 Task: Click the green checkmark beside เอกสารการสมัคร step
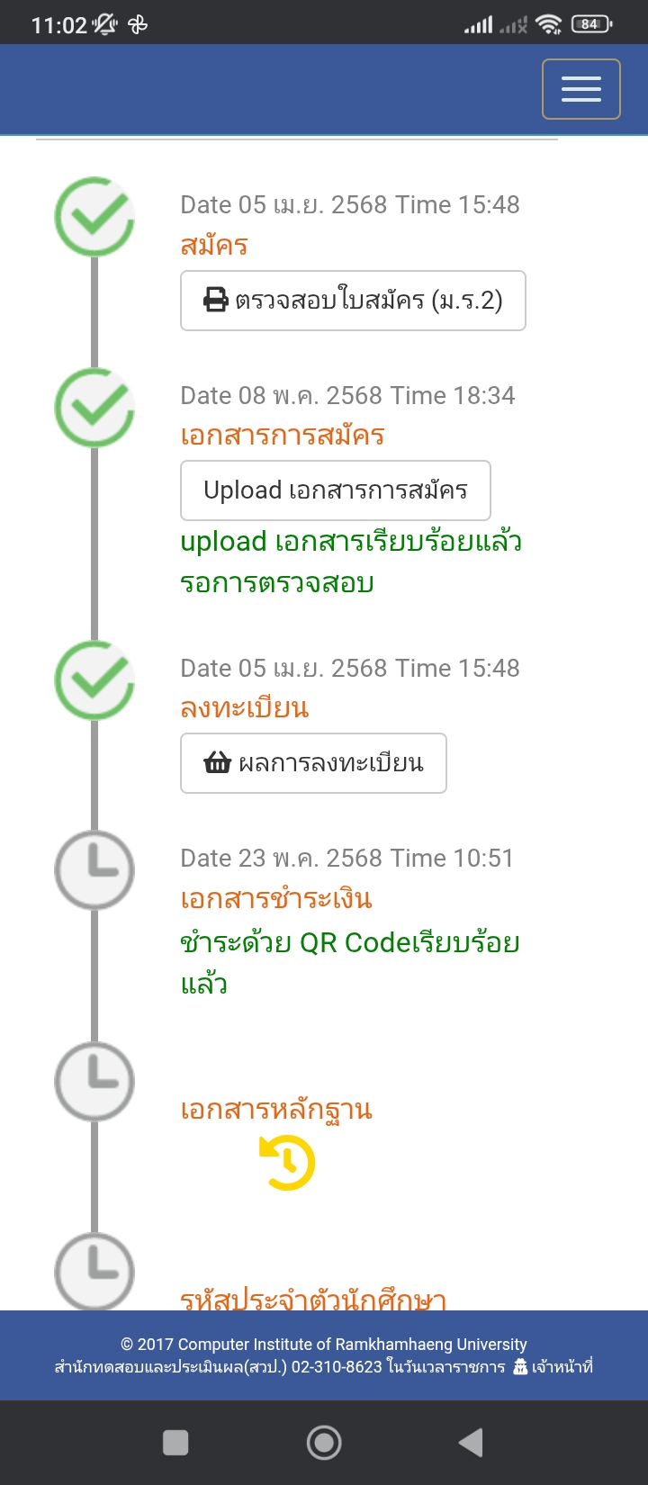click(x=94, y=408)
